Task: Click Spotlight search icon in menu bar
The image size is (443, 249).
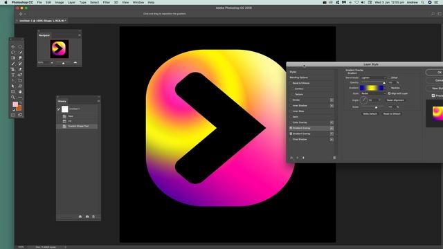Action: pos(422,2)
